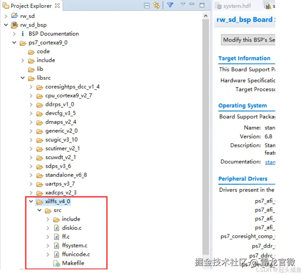Open the Project Explorer view menu arrow
303x275 pixels.
(183, 5)
